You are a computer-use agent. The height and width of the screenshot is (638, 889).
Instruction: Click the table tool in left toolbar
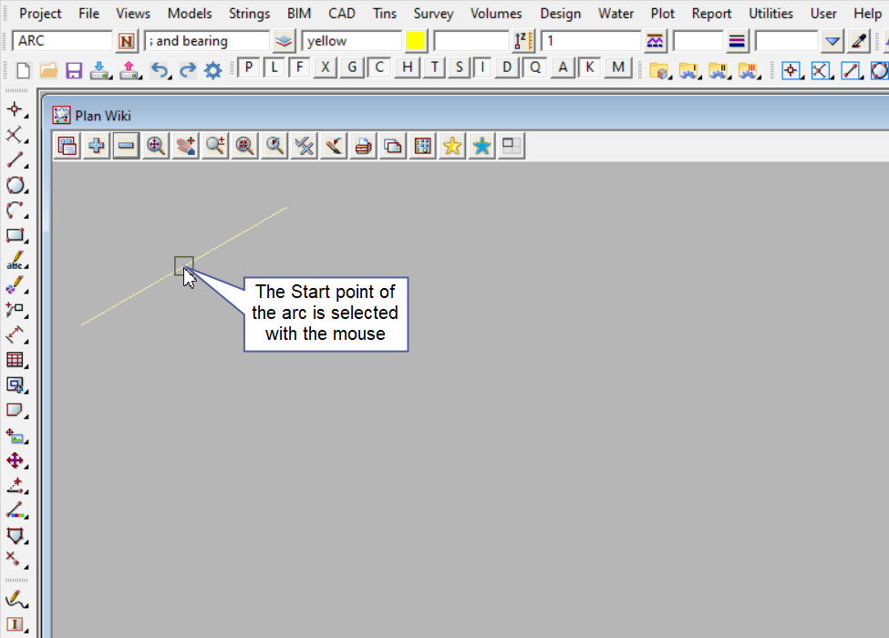(x=15, y=360)
